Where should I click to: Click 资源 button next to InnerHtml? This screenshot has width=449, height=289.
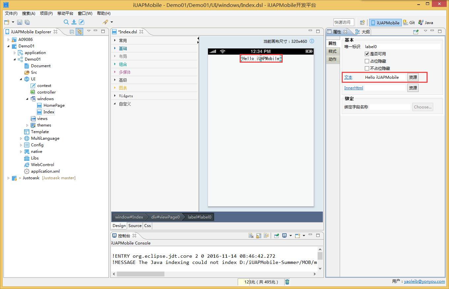pos(413,88)
